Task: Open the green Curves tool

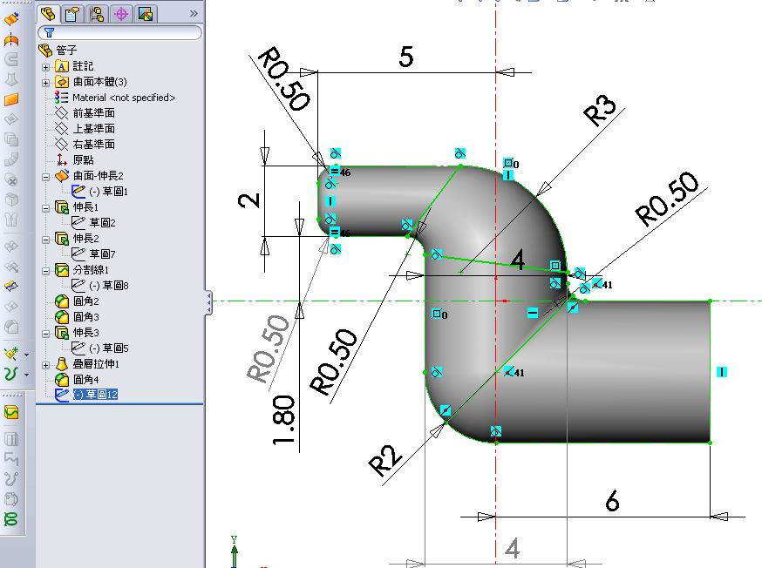Action: [11, 374]
